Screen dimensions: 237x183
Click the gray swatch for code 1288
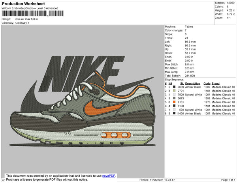coord(174,98)
